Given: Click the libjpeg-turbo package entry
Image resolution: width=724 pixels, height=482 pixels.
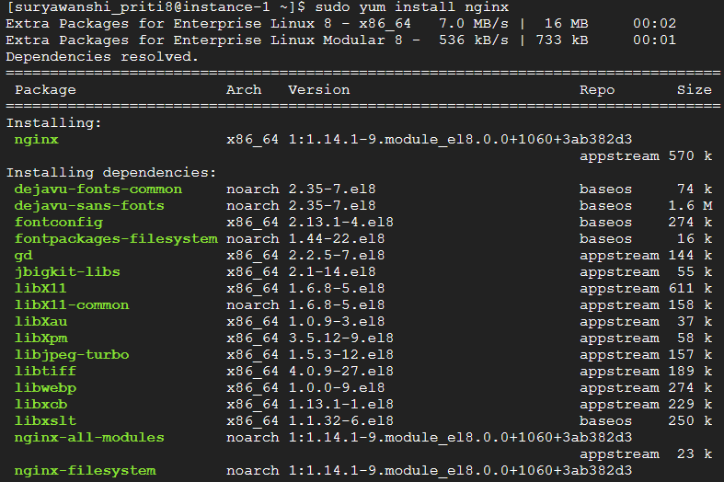Looking at the screenshot, I should 72,354.
